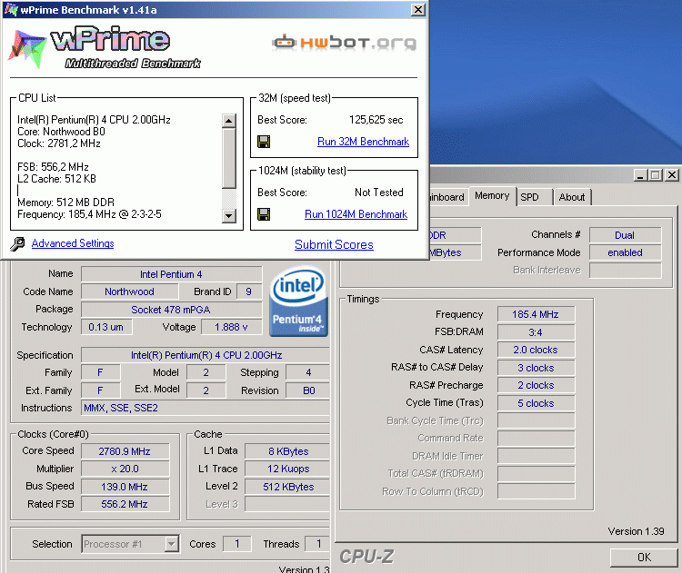The height and width of the screenshot is (573, 682).
Task: Click 'Frequency: 185,4 MHz @ 2-3-2-5' line
Action: [x=90, y=214]
